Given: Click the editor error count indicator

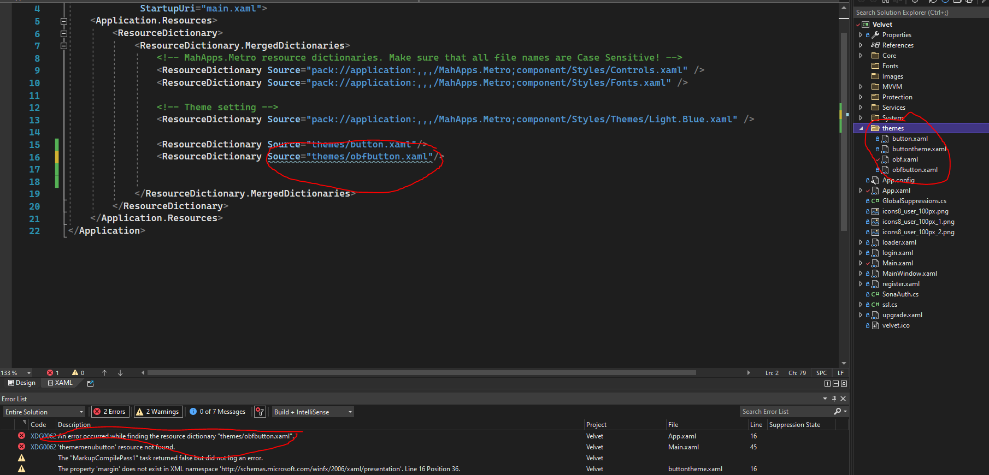Looking at the screenshot, I should (x=53, y=373).
